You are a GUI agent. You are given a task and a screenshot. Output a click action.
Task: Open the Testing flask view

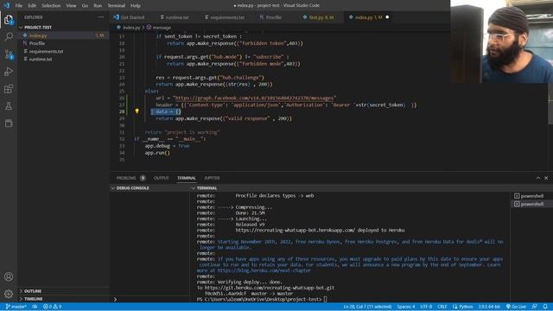tap(9, 105)
